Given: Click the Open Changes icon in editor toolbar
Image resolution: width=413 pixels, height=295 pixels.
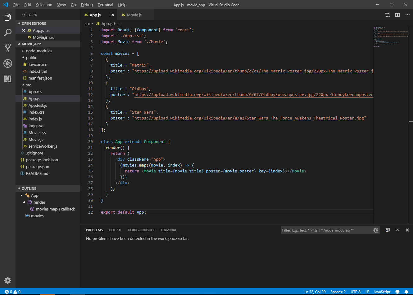Looking at the screenshot, I should tap(388, 15).
